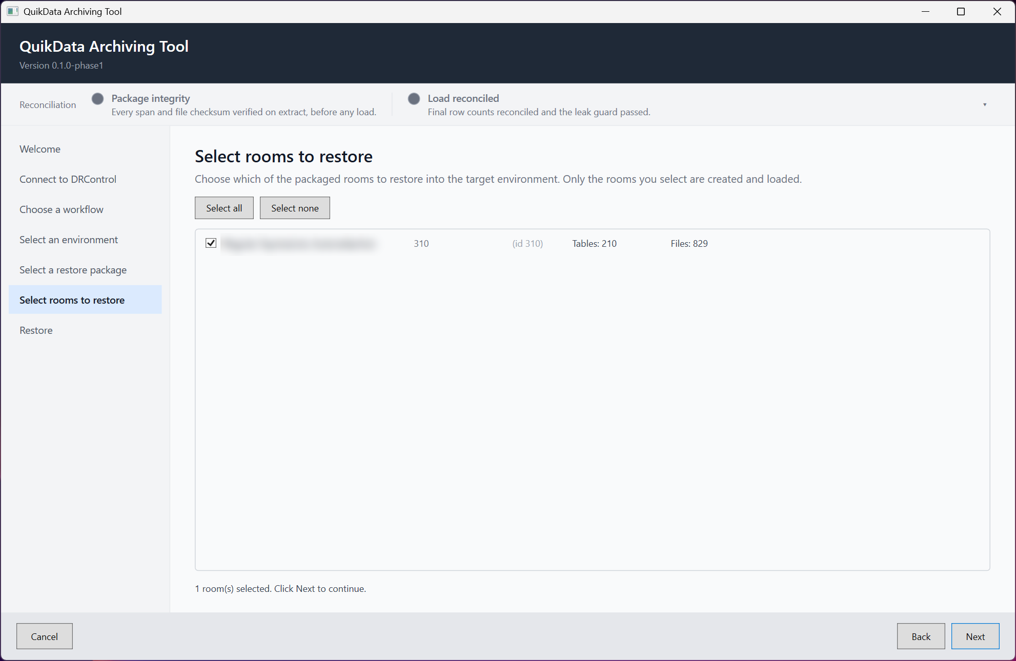The image size is (1016, 661).
Task: Click the Version 0.1.0-phase1 label
Action: (62, 66)
